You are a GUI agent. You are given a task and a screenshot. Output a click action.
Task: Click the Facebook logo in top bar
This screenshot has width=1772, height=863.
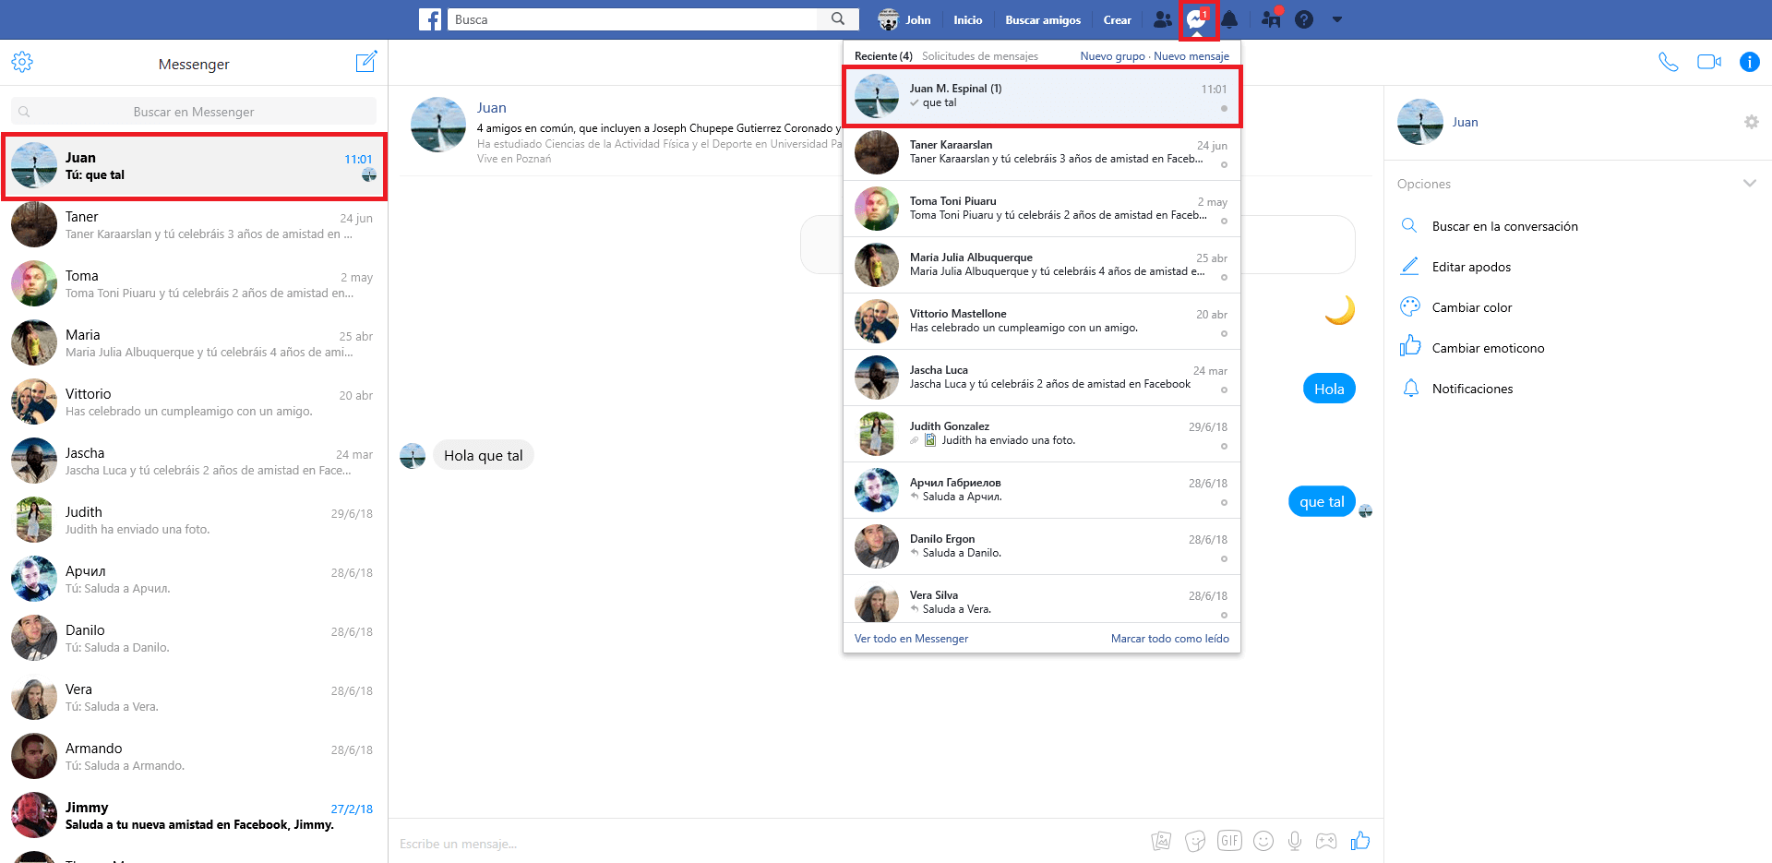(430, 19)
